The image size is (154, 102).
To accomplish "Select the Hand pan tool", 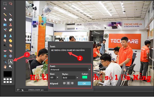I will click(5, 67).
